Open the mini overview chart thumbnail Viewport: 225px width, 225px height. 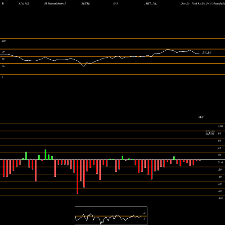coord(111,216)
